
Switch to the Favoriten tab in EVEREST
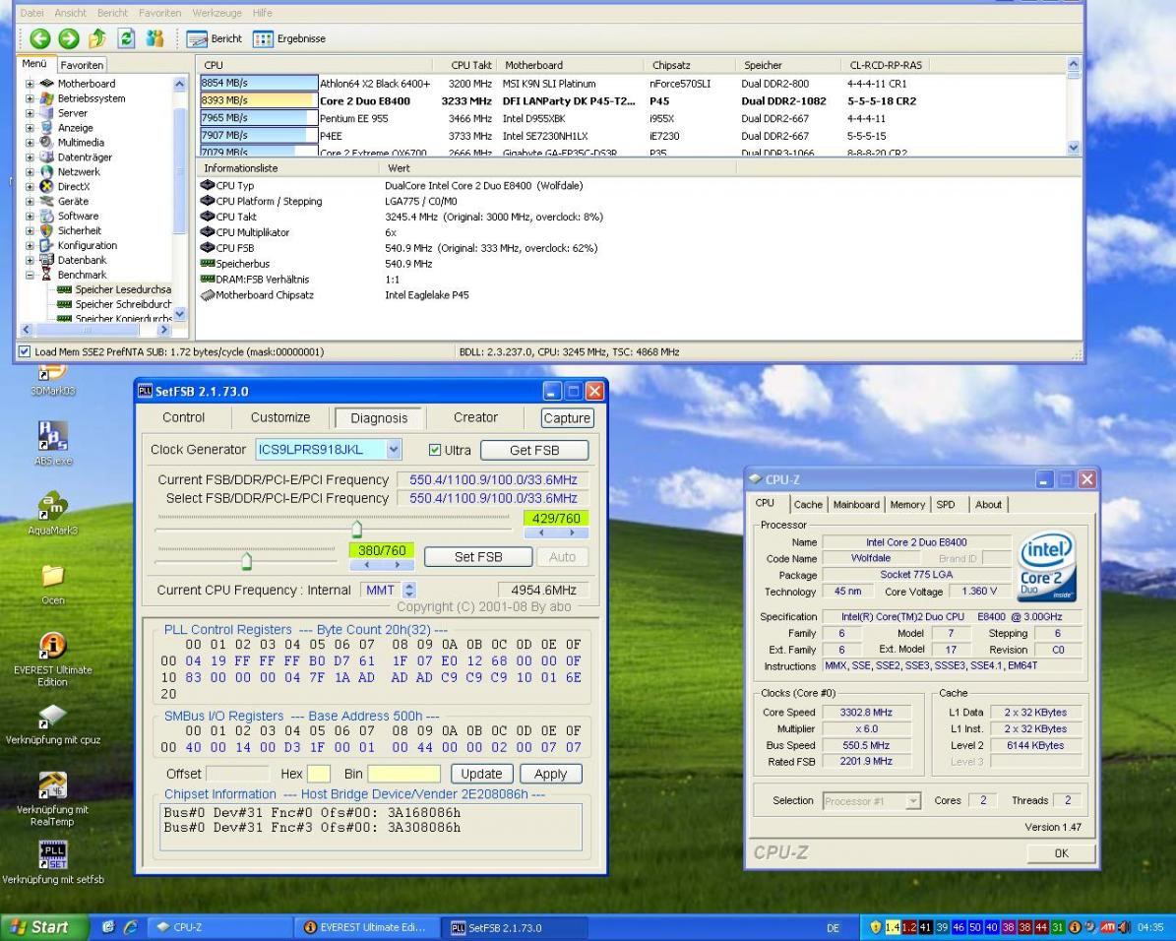click(82, 65)
